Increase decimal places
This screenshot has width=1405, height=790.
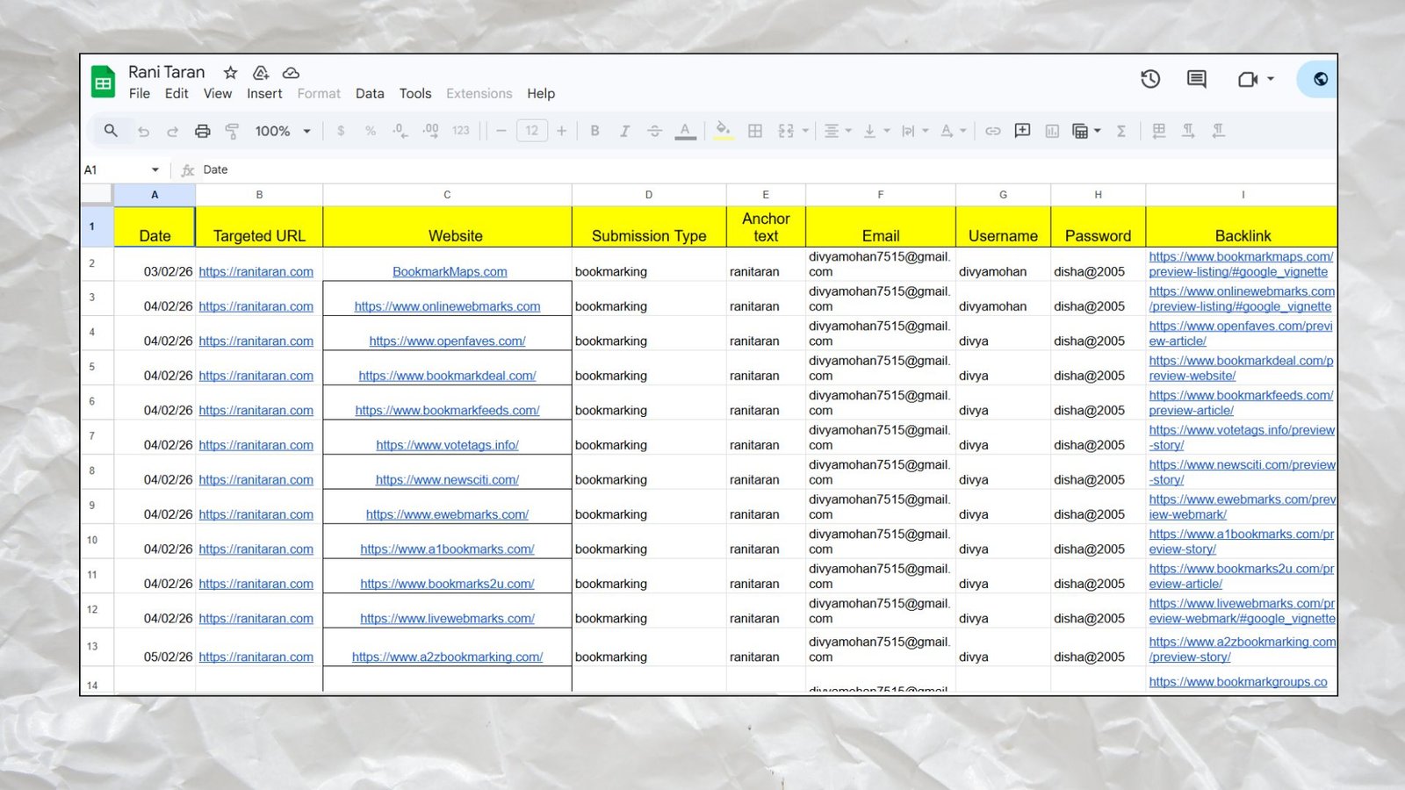(430, 131)
